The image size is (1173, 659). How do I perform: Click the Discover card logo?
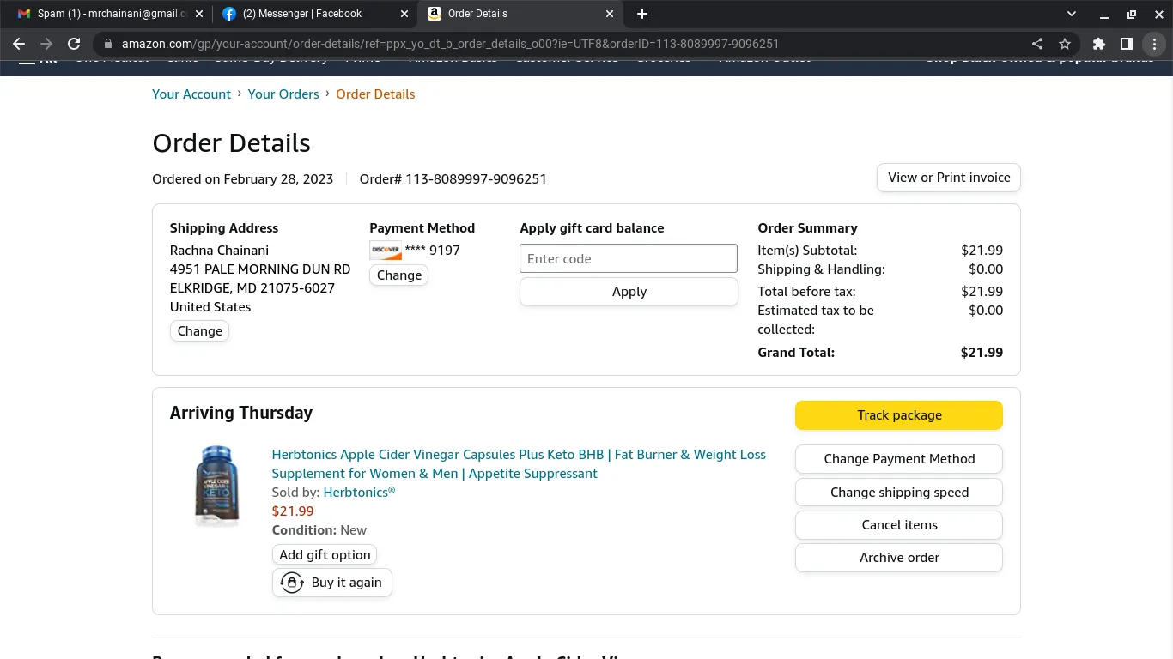(x=386, y=251)
